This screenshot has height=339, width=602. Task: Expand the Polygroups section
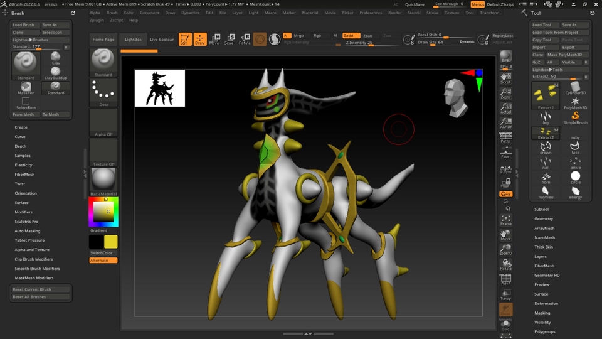tap(545, 331)
